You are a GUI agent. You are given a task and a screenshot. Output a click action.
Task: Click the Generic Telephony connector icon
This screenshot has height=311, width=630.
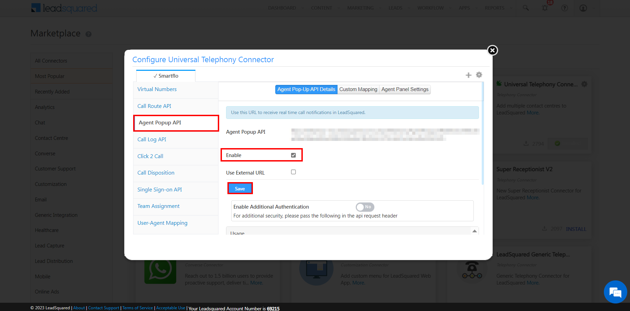tap(472, 270)
